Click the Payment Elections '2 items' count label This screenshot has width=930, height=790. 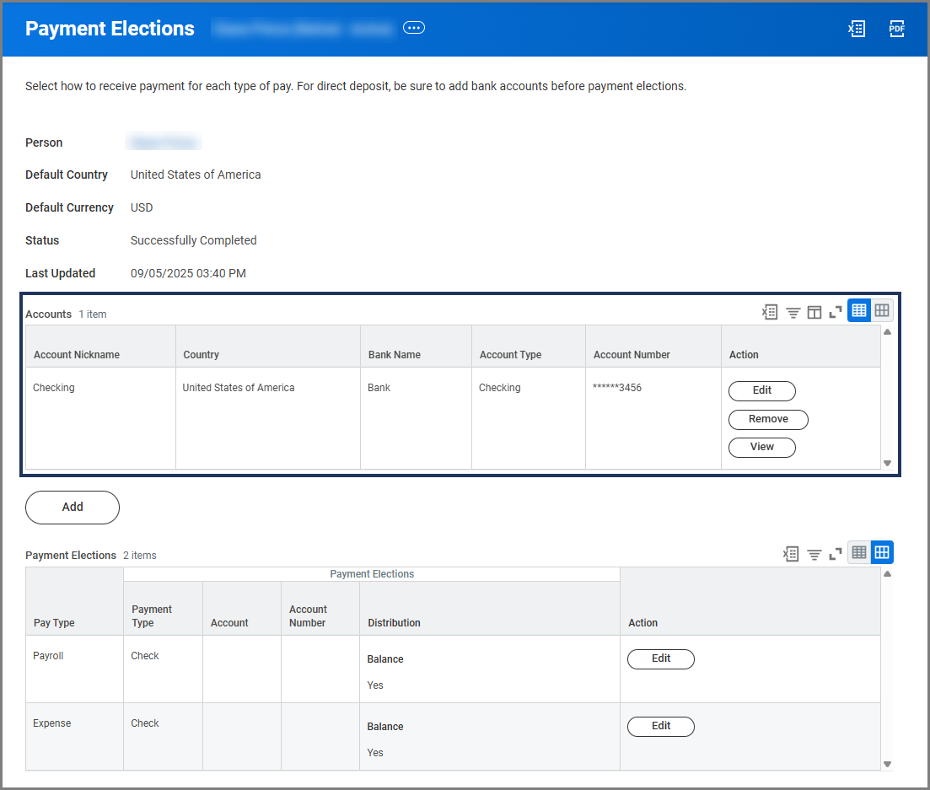pos(140,556)
